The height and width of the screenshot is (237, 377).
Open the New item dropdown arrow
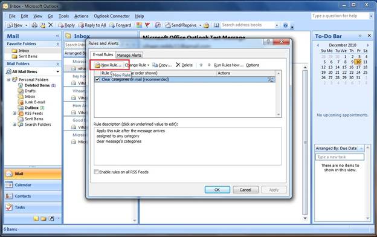(x=27, y=25)
